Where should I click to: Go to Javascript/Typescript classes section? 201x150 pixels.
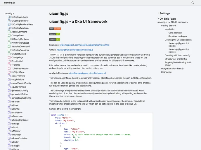[179, 51]
